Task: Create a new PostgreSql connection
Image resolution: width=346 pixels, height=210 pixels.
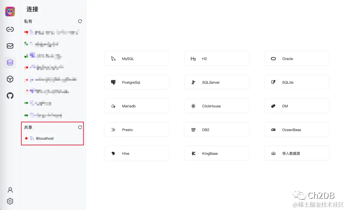Action: pyautogui.click(x=136, y=82)
